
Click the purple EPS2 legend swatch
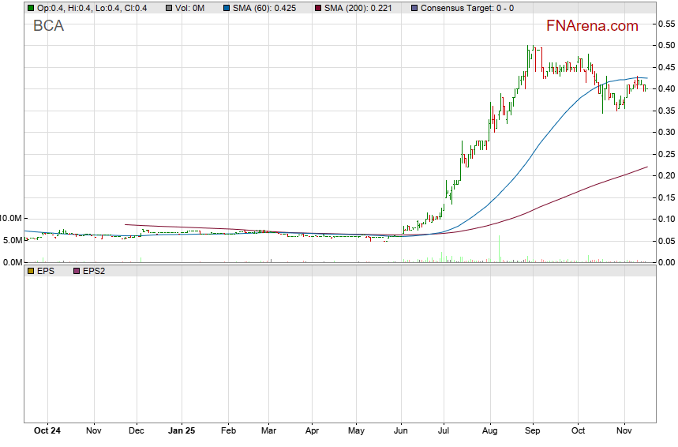[77, 271]
